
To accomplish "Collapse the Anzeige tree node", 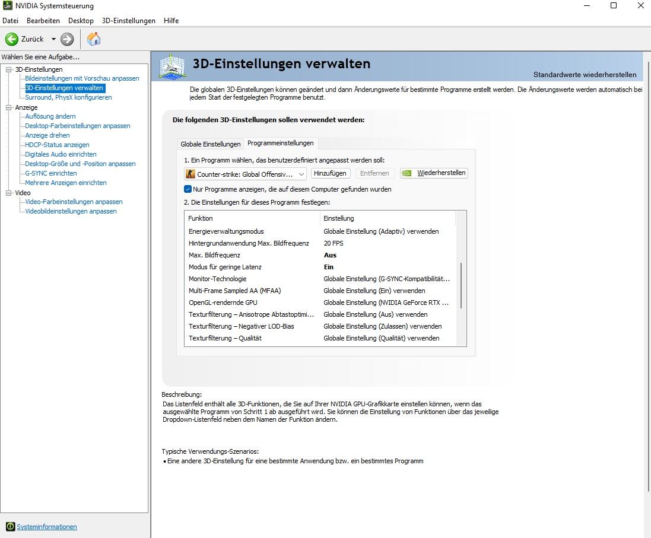I will point(9,107).
